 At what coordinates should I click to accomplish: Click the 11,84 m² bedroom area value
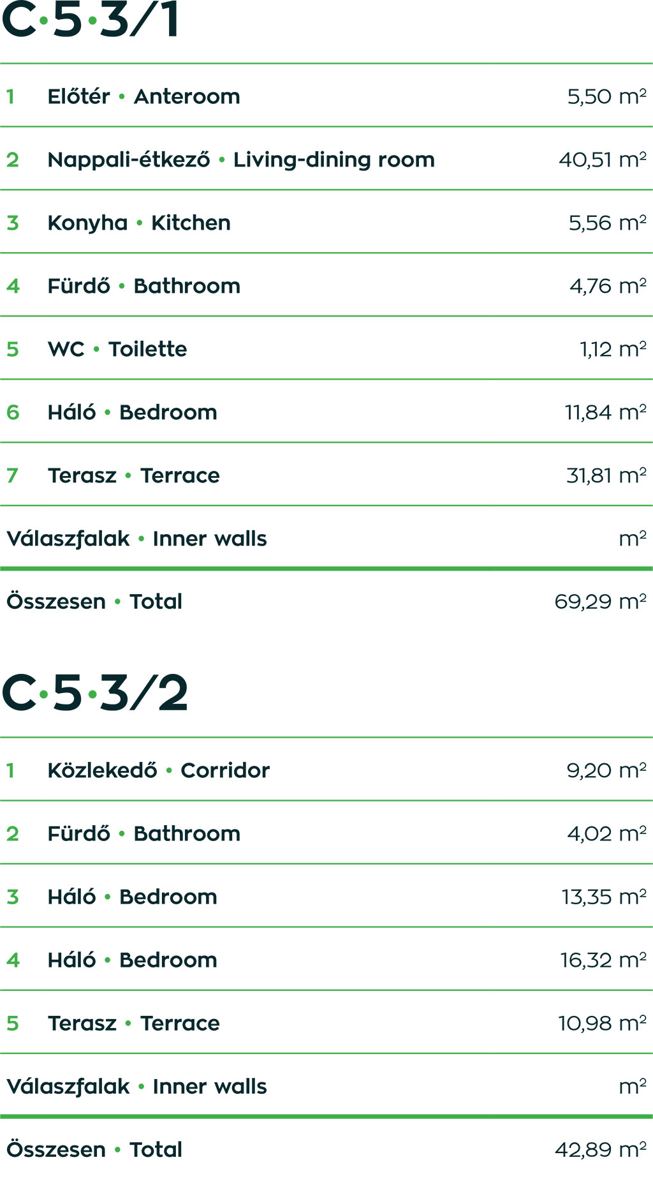point(605,412)
